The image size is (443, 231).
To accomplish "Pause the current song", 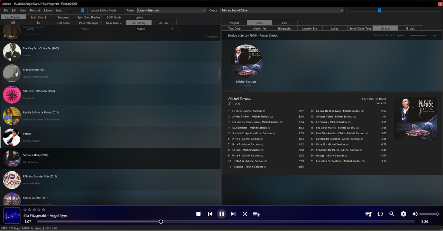I will 221,214.
